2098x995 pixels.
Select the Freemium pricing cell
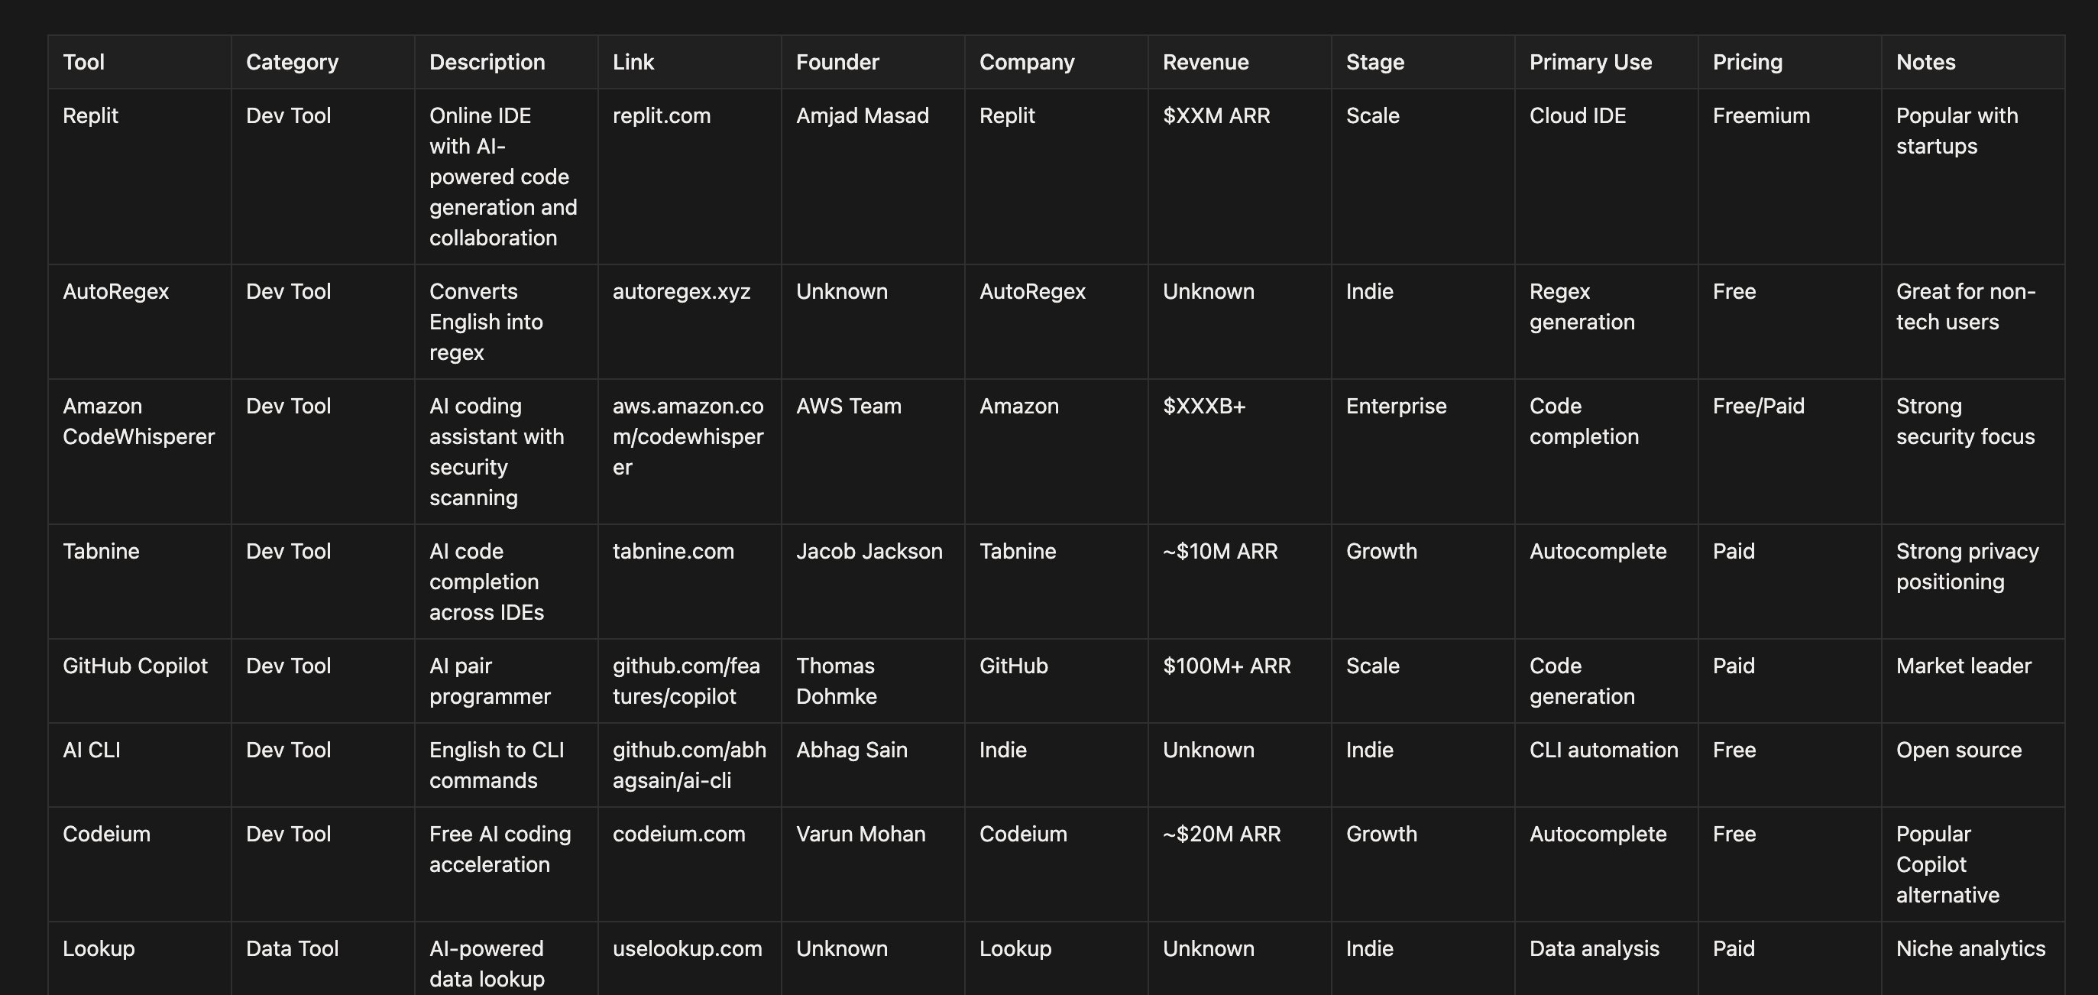(x=1761, y=115)
